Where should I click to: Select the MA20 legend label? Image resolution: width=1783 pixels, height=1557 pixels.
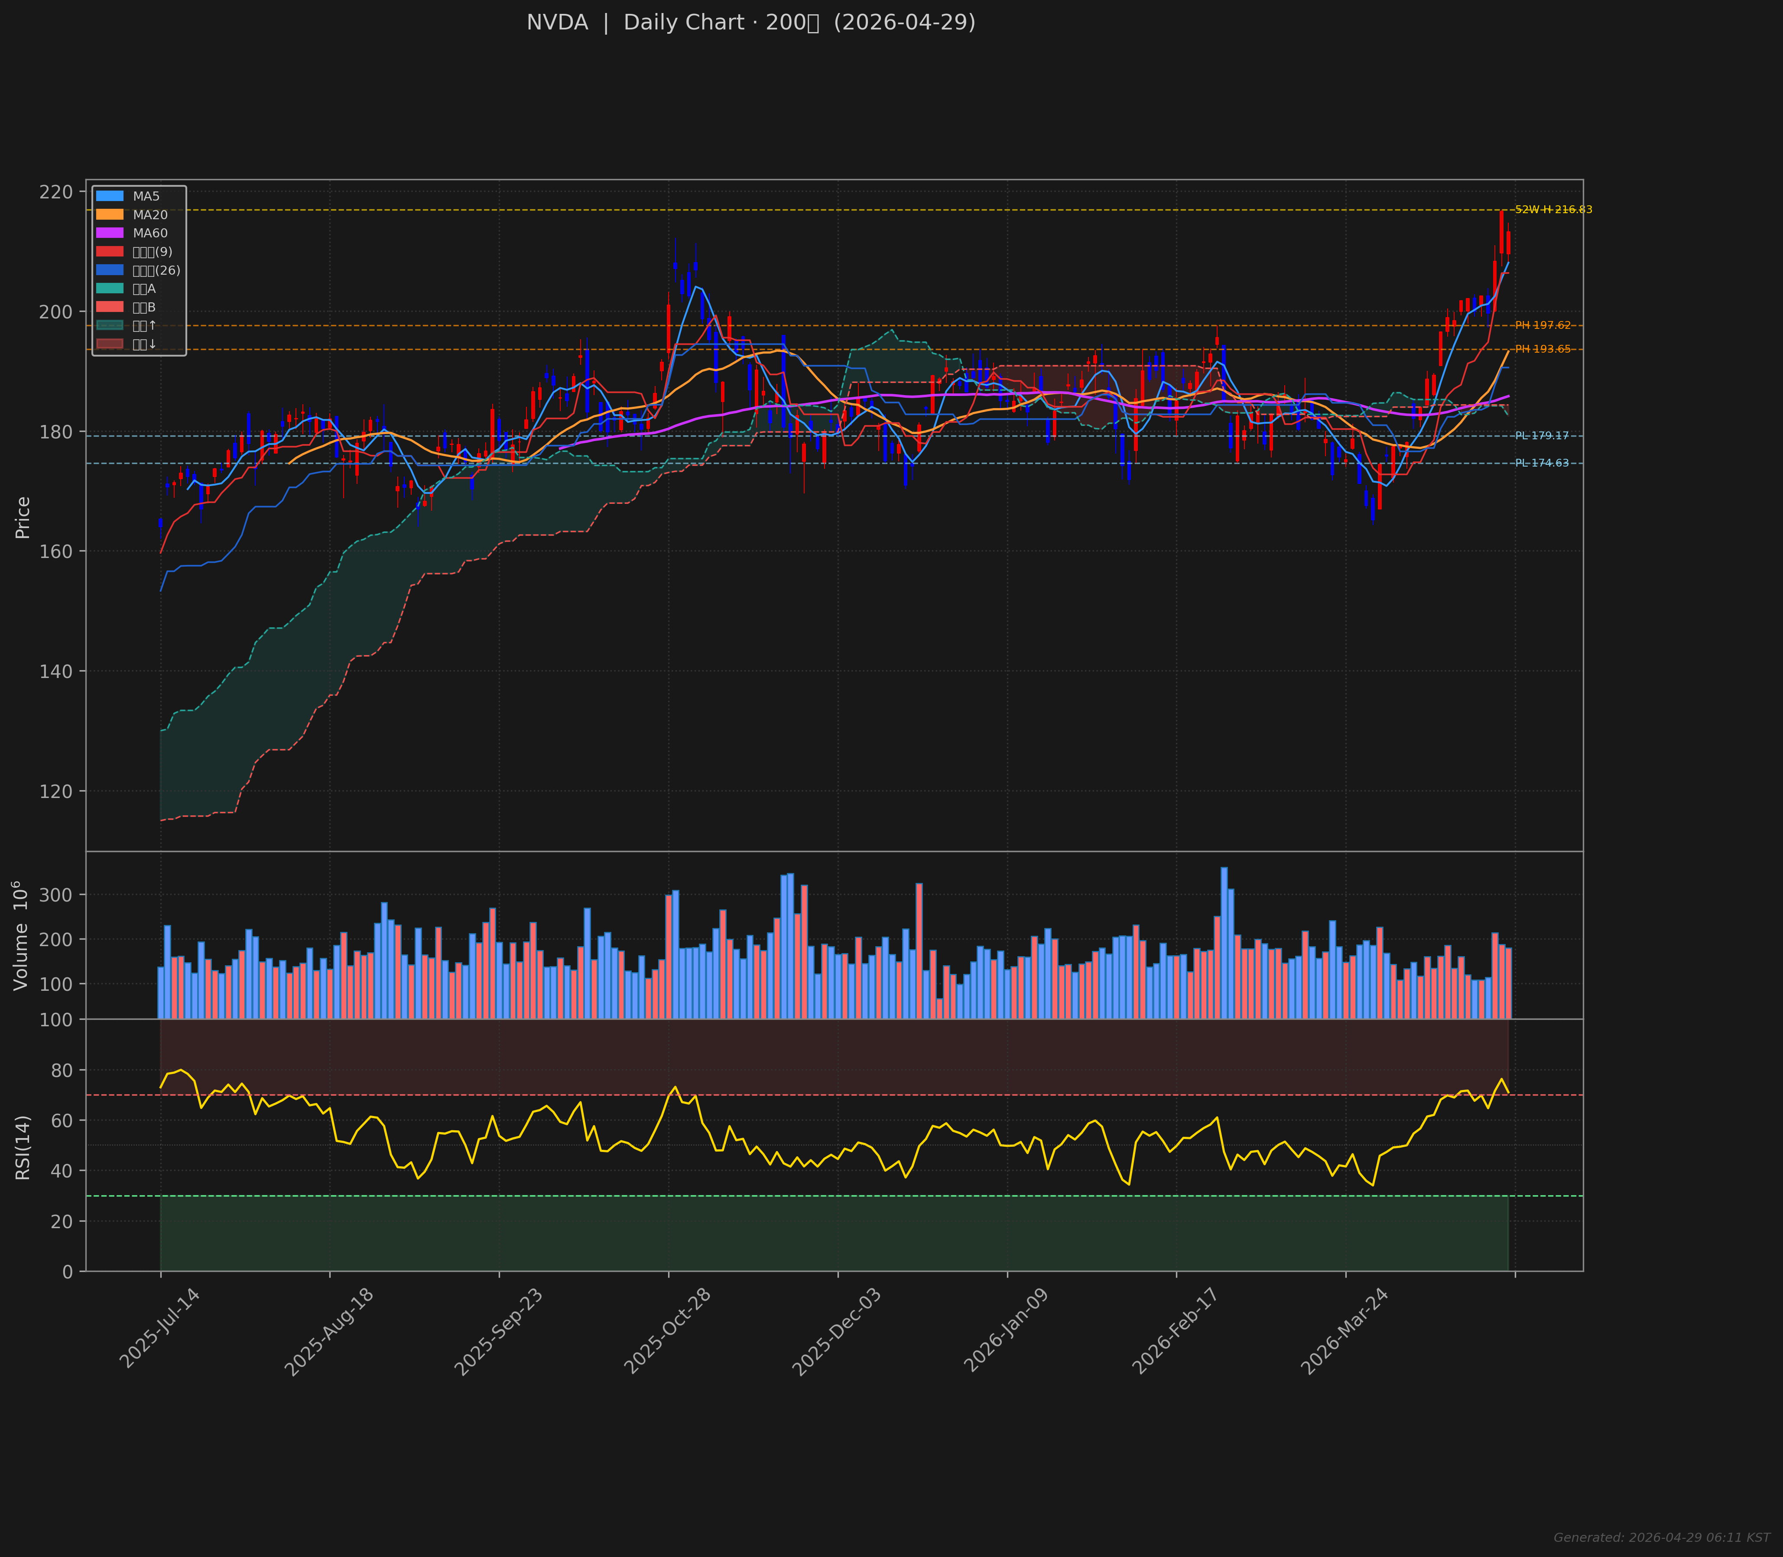pos(149,214)
